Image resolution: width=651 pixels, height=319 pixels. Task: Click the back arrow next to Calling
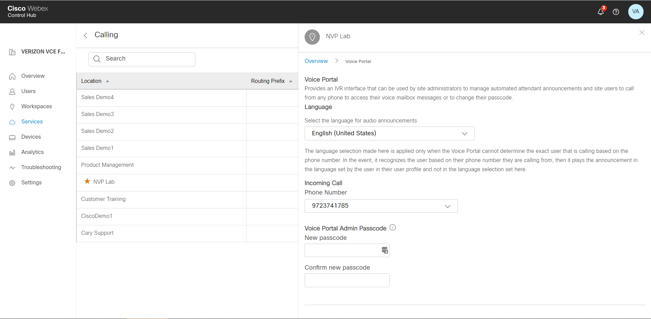(85, 35)
